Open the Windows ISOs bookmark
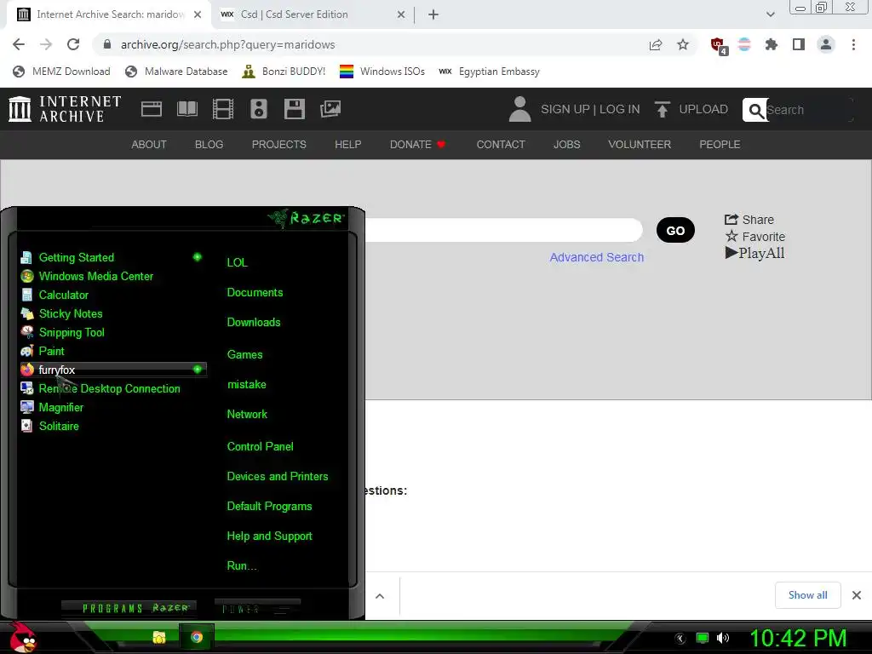 pyautogui.click(x=382, y=72)
